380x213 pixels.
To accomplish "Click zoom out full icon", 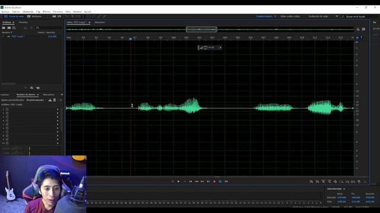I will click(335, 182).
